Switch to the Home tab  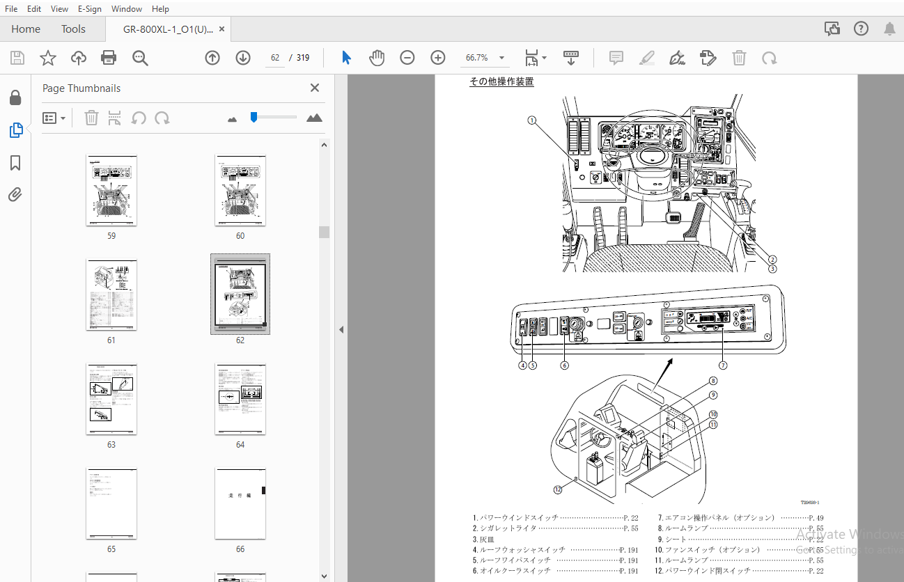[x=26, y=29]
